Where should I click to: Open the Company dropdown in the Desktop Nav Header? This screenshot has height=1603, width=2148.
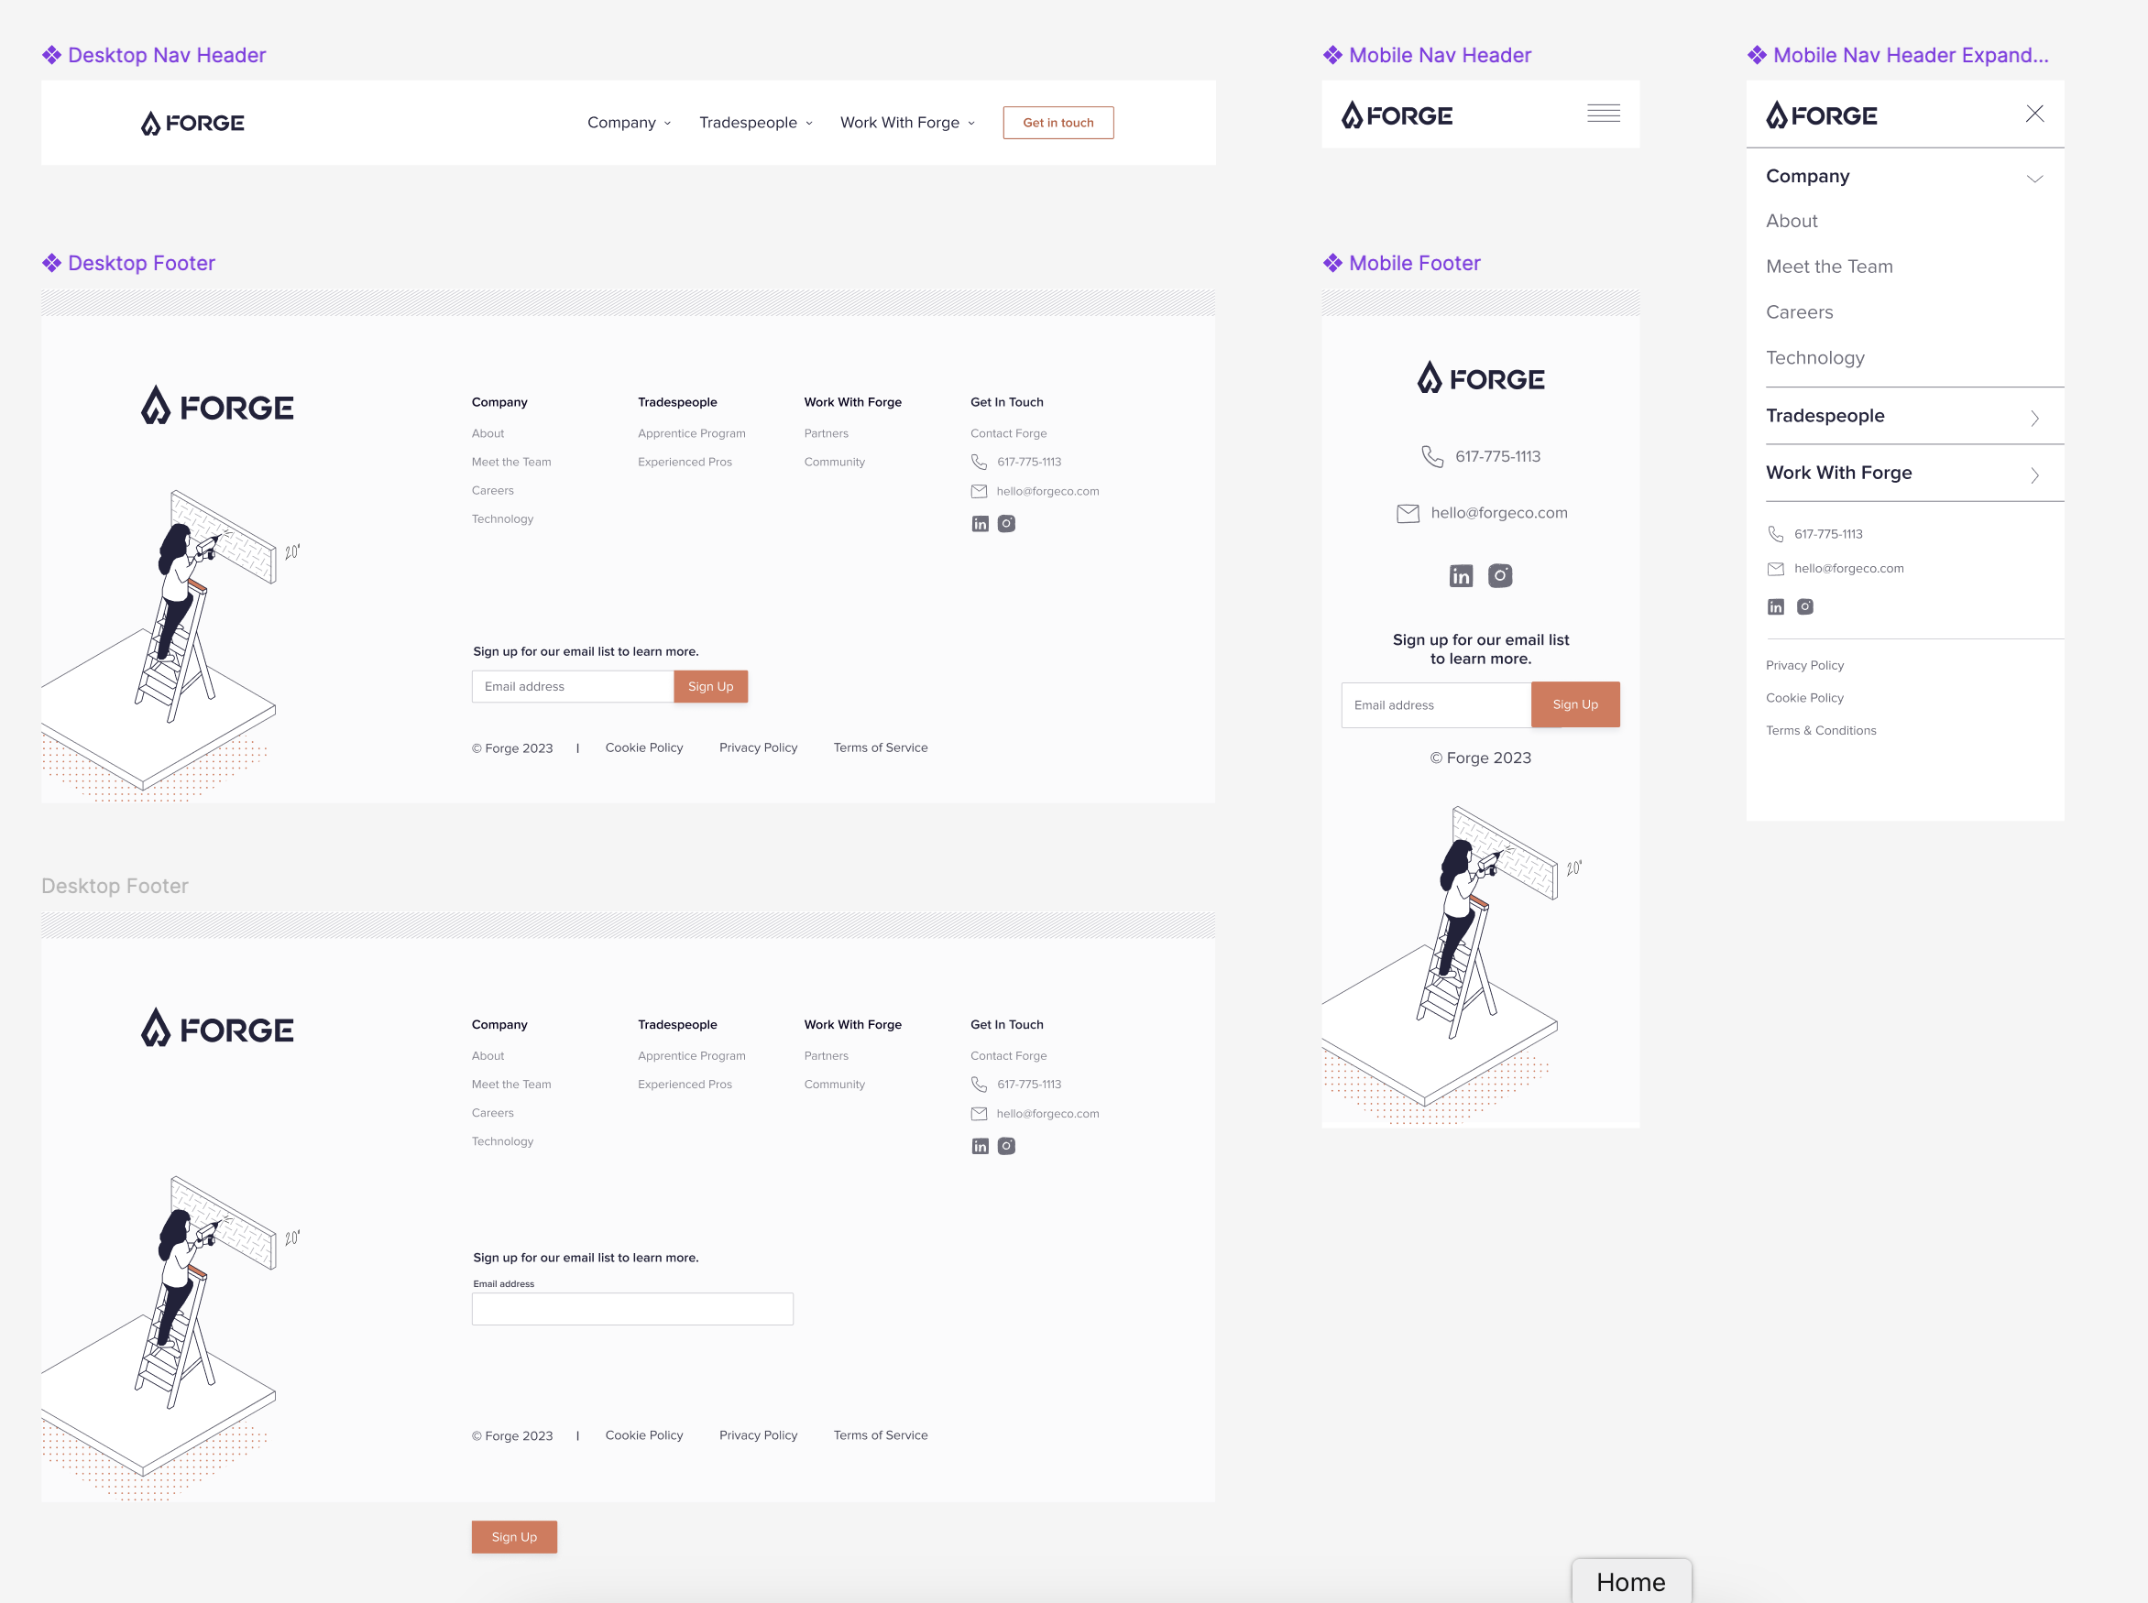pyautogui.click(x=629, y=122)
